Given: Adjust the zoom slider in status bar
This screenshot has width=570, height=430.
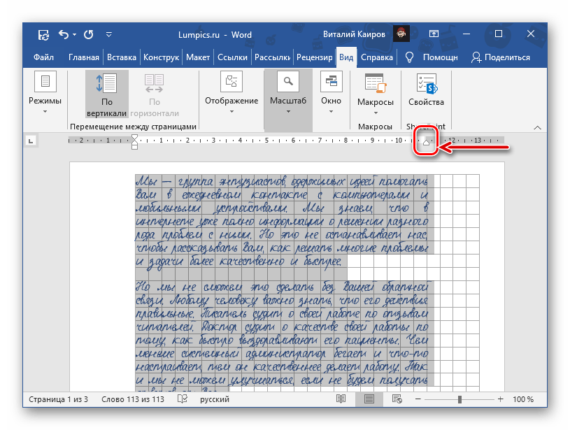Looking at the screenshot, I should pyautogui.click(x=459, y=399).
